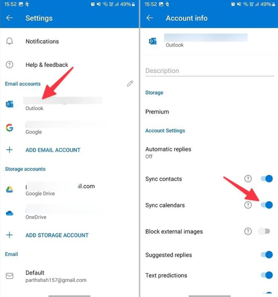Screen dimensions: 278x297
Task: Open Automatic replies setting
Action: coord(168,152)
